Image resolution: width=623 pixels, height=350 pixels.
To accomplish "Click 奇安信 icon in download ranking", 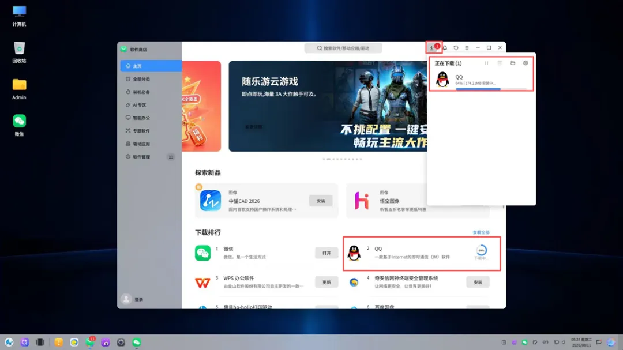I will (x=354, y=282).
